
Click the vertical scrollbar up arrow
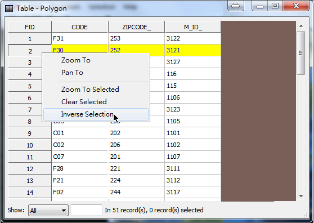(301, 26)
